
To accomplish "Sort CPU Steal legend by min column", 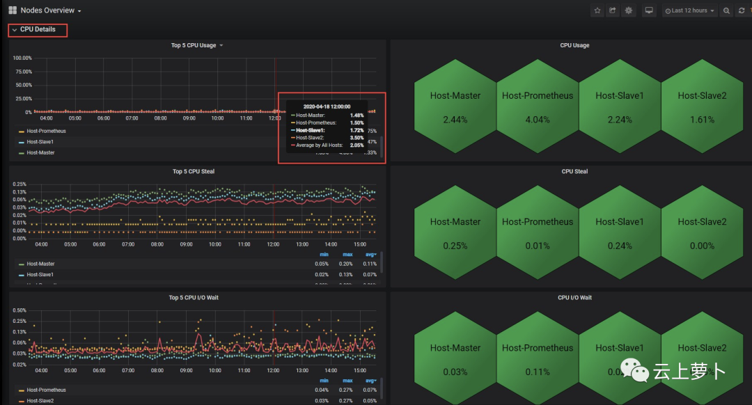I will coord(324,255).
